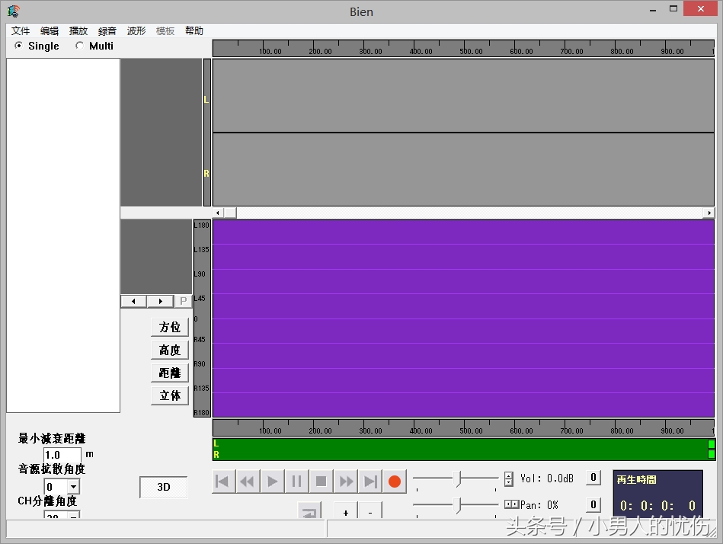This screenshot has height=544, width=723.
Task: Pause playback with the pause button
Action: (x=296, y=482)
